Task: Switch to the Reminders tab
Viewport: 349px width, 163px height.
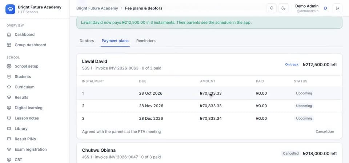Action: pos(146,41)
